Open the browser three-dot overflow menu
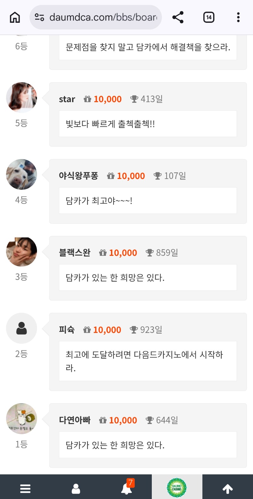This screenshot has height=499, width=253. coord(238,17)
